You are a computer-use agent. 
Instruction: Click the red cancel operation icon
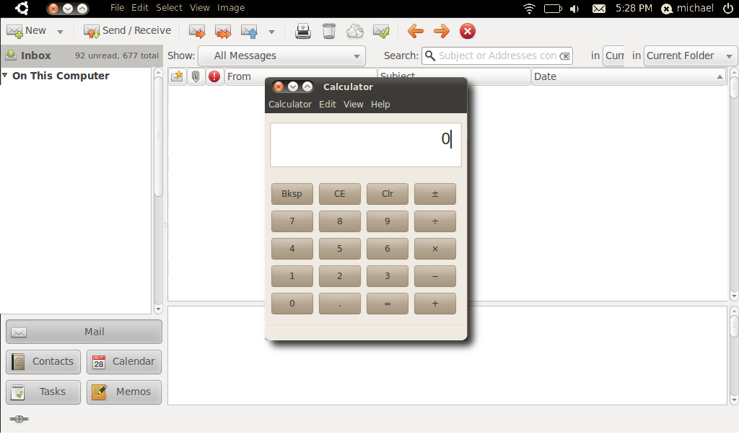(468, 31)
